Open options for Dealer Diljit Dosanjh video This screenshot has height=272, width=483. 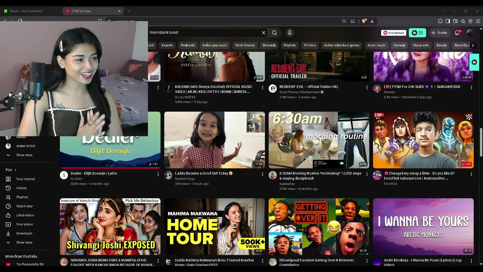[x=158, y=174]
